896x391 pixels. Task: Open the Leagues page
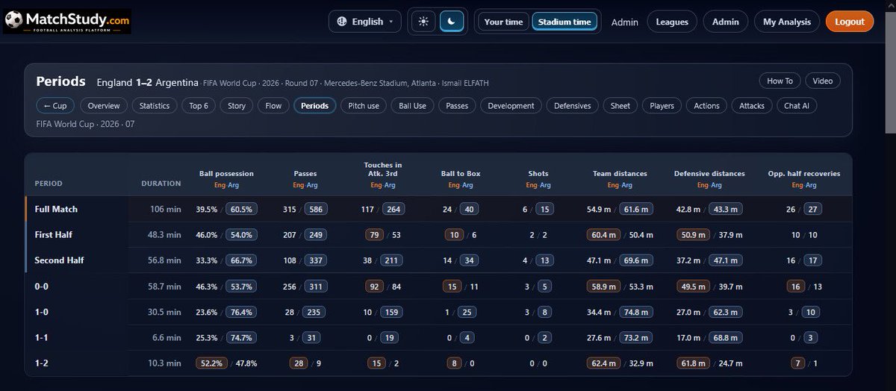point(672,22)
